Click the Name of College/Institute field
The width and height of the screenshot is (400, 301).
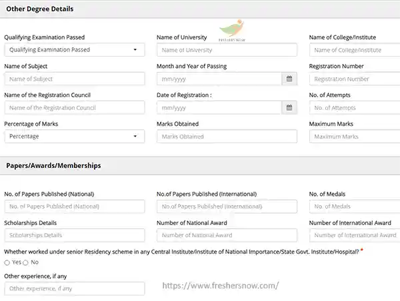pyautogui.click(x=355, y=50)
